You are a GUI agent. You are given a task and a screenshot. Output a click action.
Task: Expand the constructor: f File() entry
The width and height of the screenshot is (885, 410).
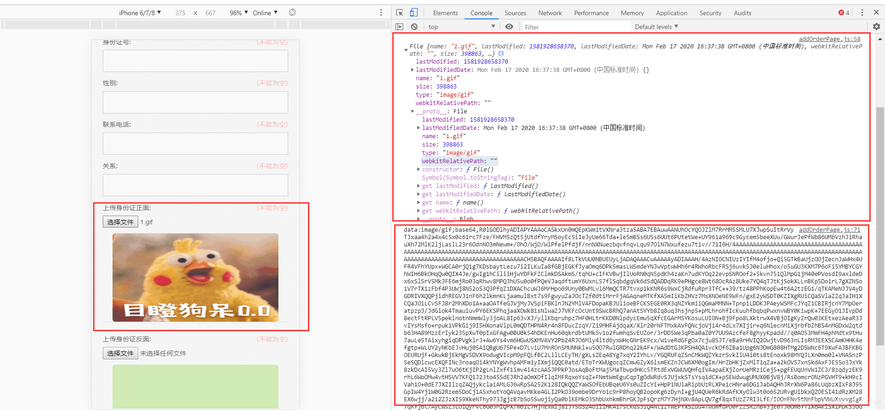click(419, 170)
